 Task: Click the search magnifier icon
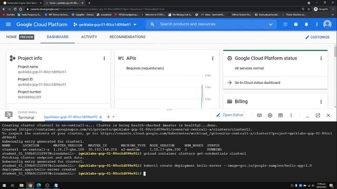(152, 24)
